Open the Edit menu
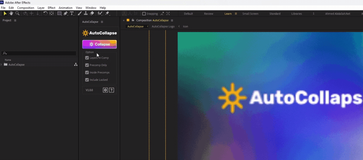 coord(11,8)
